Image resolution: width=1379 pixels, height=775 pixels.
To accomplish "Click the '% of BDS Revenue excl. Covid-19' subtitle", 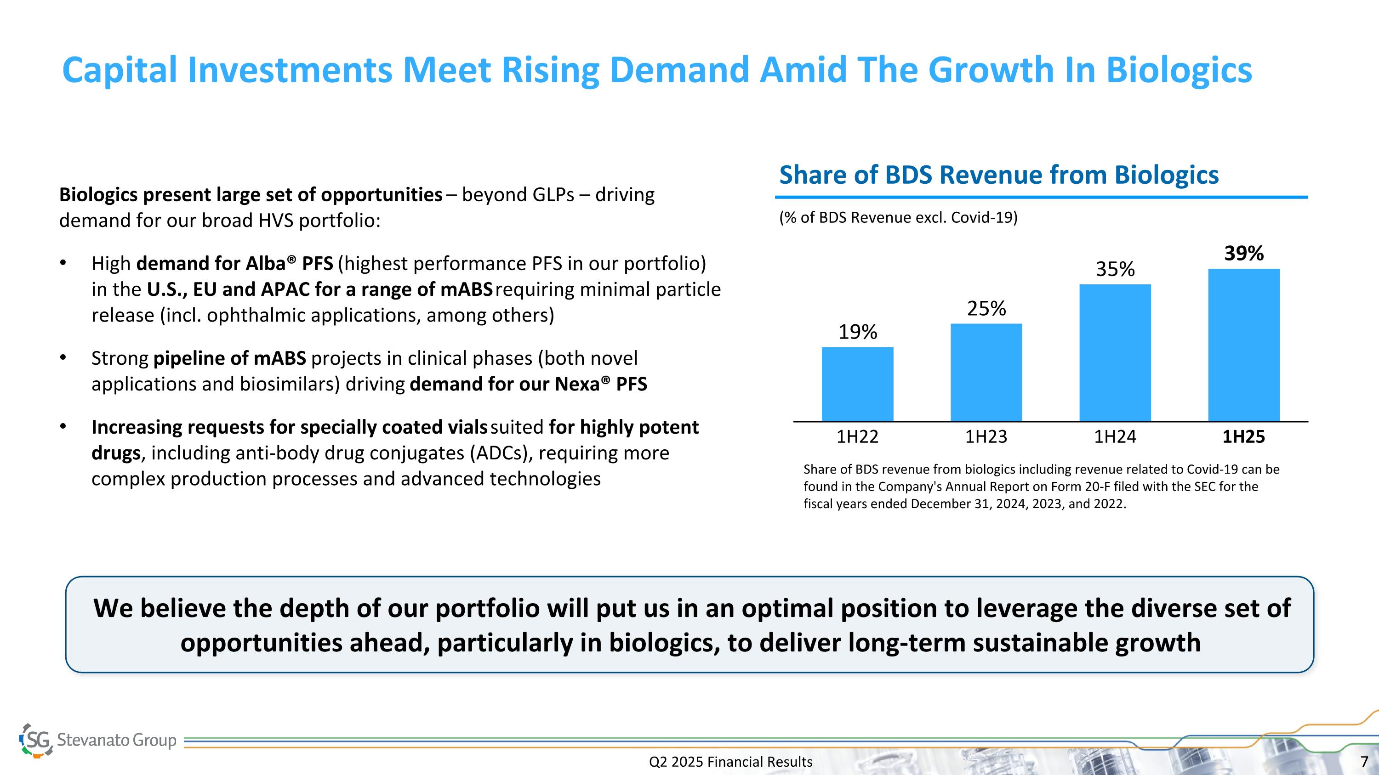I will pos(898,218).
